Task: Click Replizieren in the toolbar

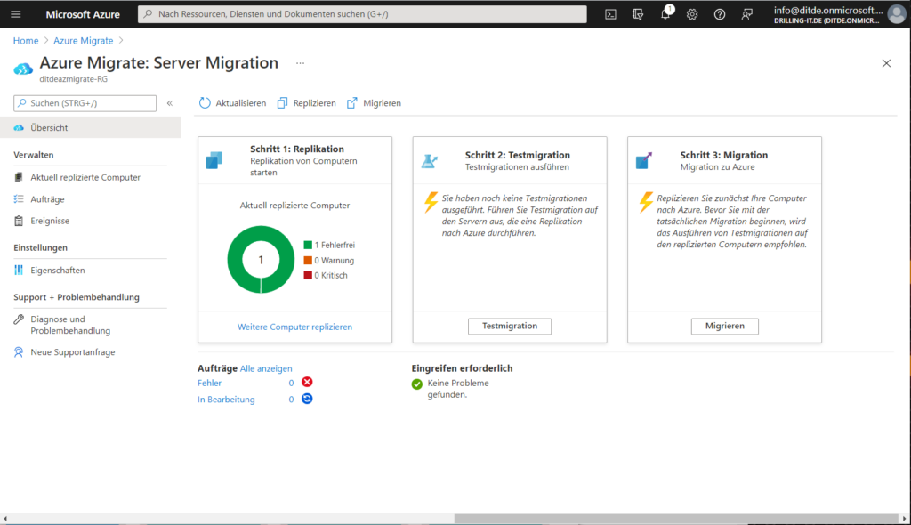Action: click(307, 103)
